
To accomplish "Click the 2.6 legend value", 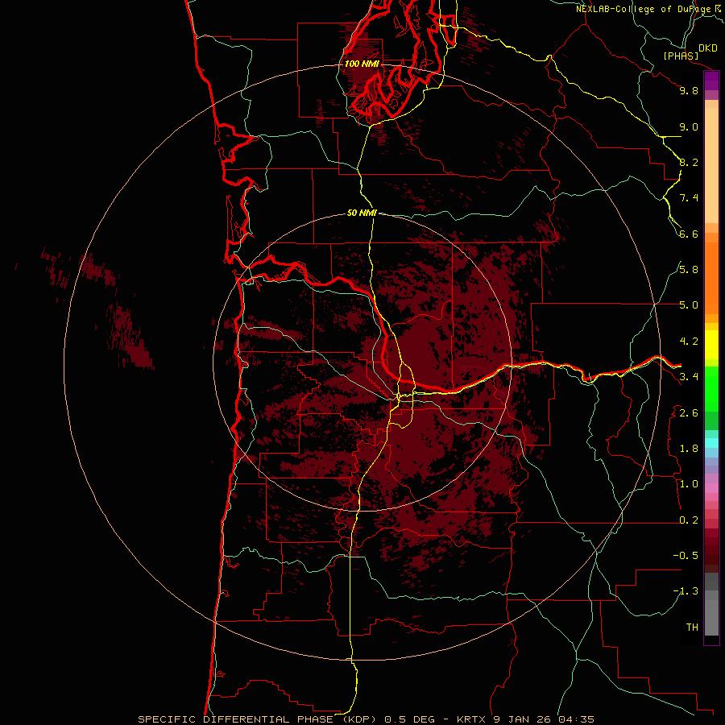I will pos(689,413).
